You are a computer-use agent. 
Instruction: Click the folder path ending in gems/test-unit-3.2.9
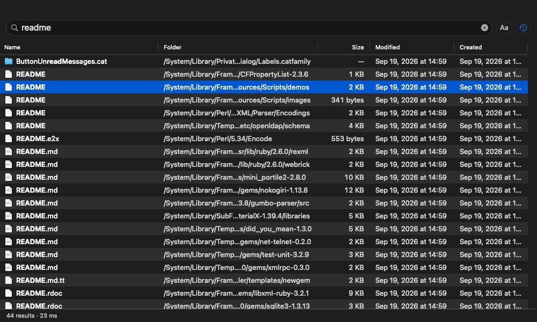coord(236,254)
